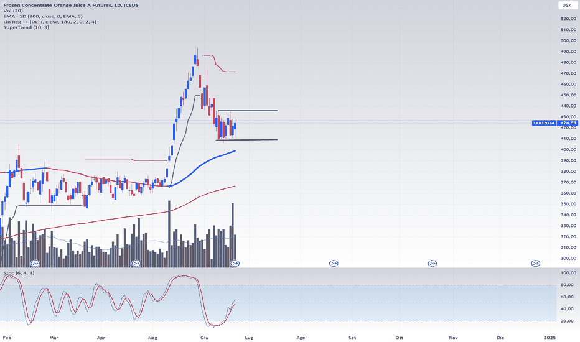Select the lower horizontal line near 409
Viewport: 580px width, 342px height.
(x=246, y=140)
